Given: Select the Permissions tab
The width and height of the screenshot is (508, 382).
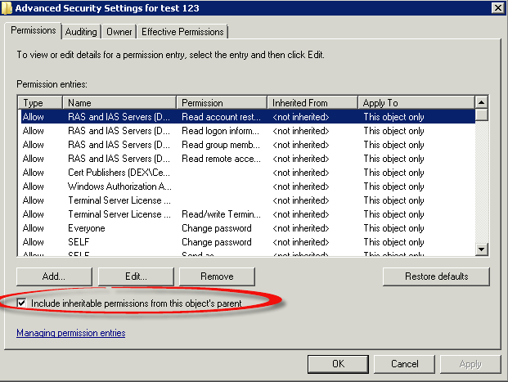Looking at the screenshot, I should pyautogui.click(x=34, y=31).
